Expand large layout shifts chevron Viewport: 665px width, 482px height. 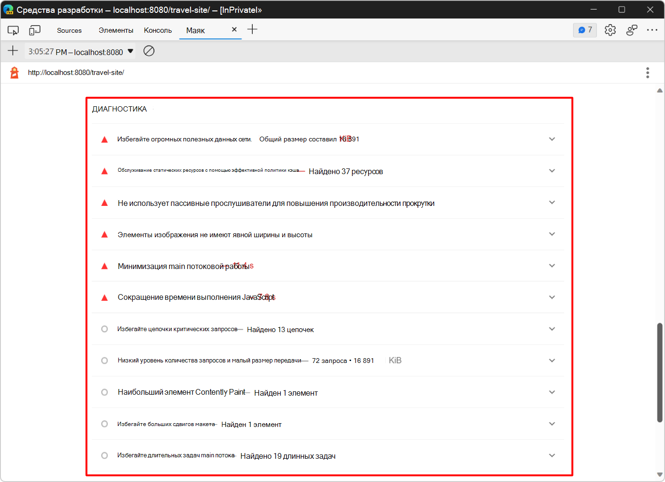pos(552,424)
